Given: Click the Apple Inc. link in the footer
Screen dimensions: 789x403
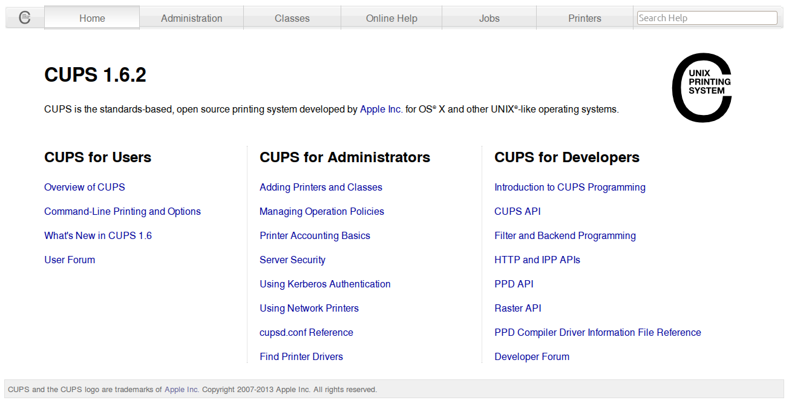Looking at the screenshot, I should 181,389.
